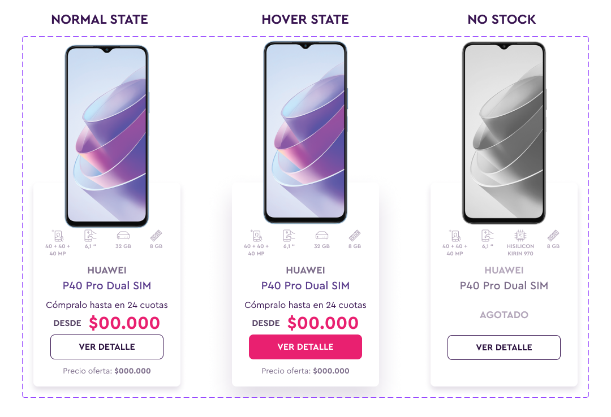Click the outlined VER DETALLE button in the normal card
Screen dimensions: 611x417
(107, 347)
